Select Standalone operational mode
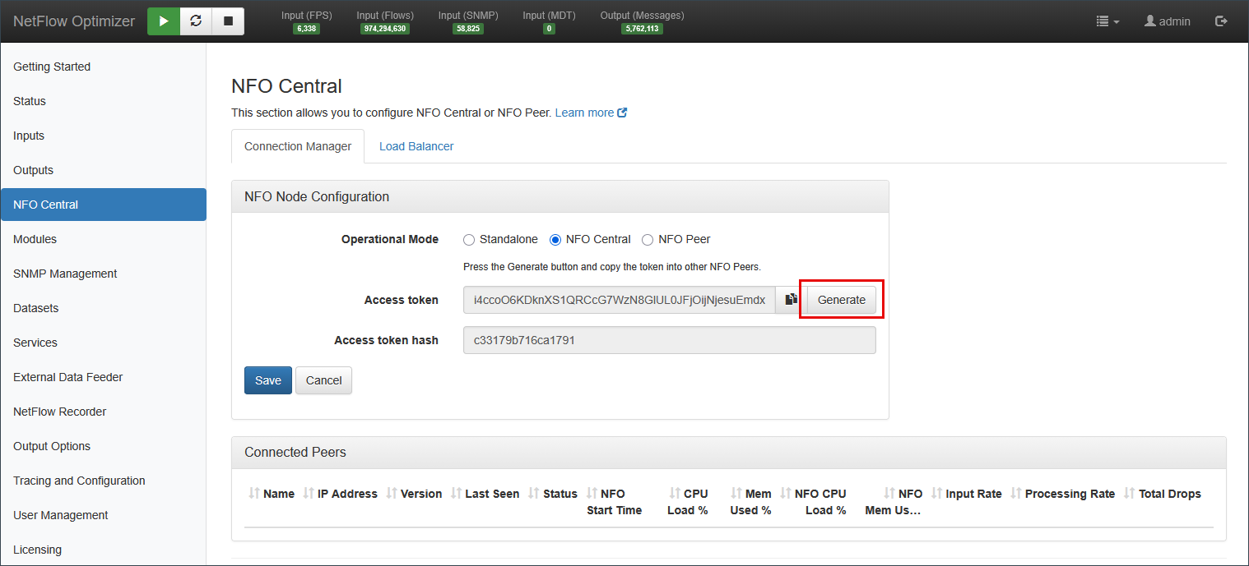Image resolution: width=1249 pixels, height=566 pixels. coord(469,240)
